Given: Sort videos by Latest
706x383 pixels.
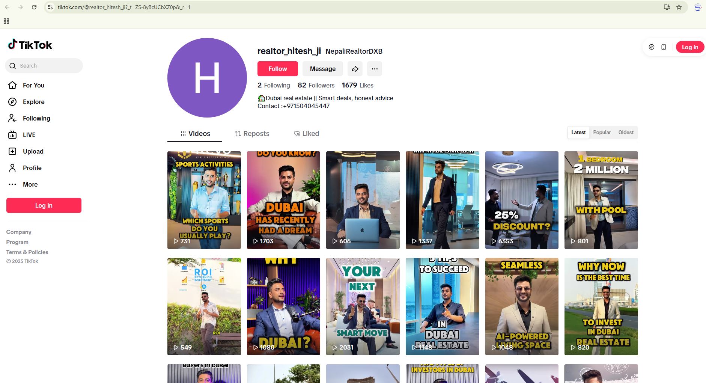Looking at the screenshot, I should click(x=578, y=133).
